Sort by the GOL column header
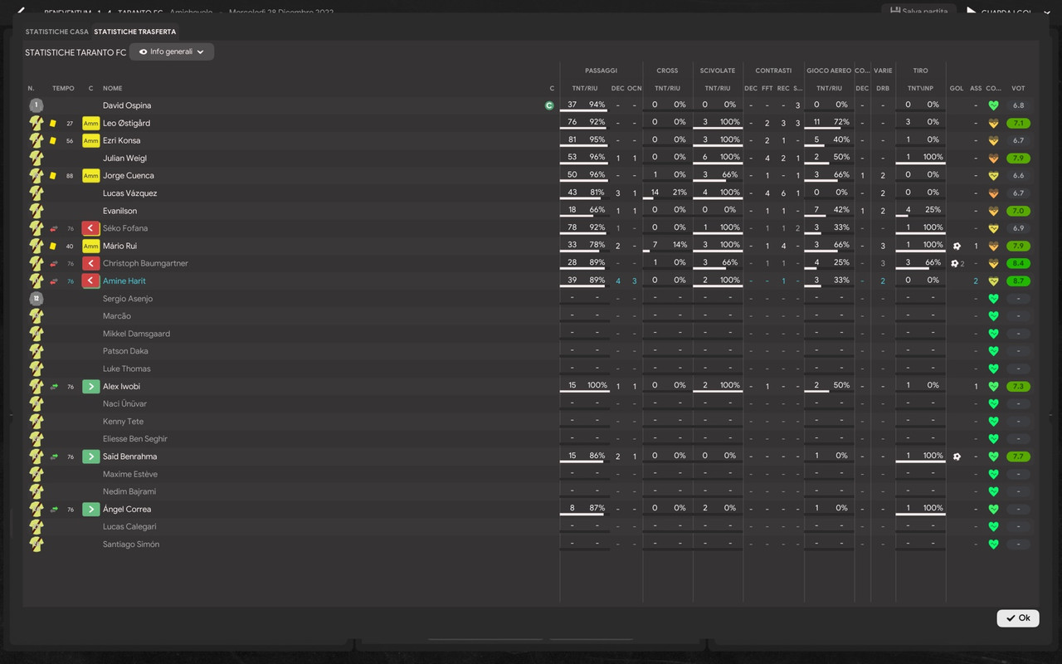 tap(957, 88)
